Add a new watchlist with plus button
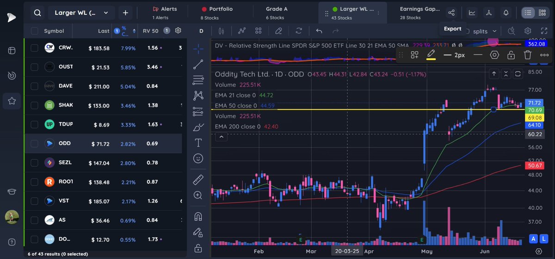Viewport: 555px width, 259px height. click(x=125, y=12)
